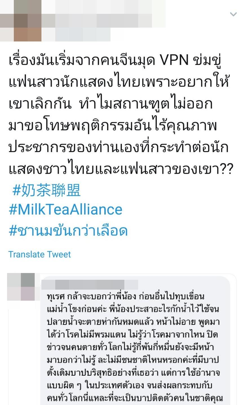245x405 pixels.
Task: Click the quoted tweet's blurred avatar
Action: point(21,287)
